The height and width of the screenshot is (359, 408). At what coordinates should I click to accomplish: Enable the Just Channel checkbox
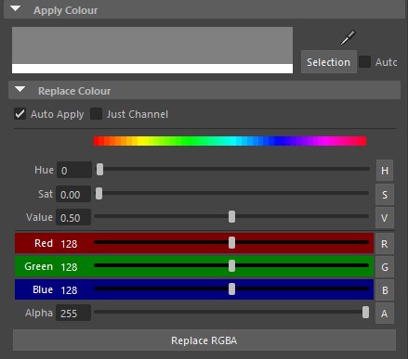click(x=96, y=114)
